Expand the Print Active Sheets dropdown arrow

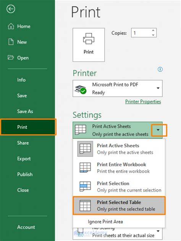pos(158,130)
